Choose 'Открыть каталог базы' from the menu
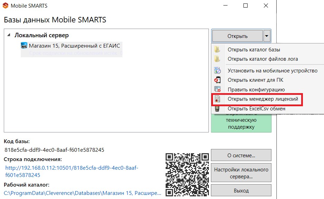This screenshot has height=199, width=324. coord(254,50)
